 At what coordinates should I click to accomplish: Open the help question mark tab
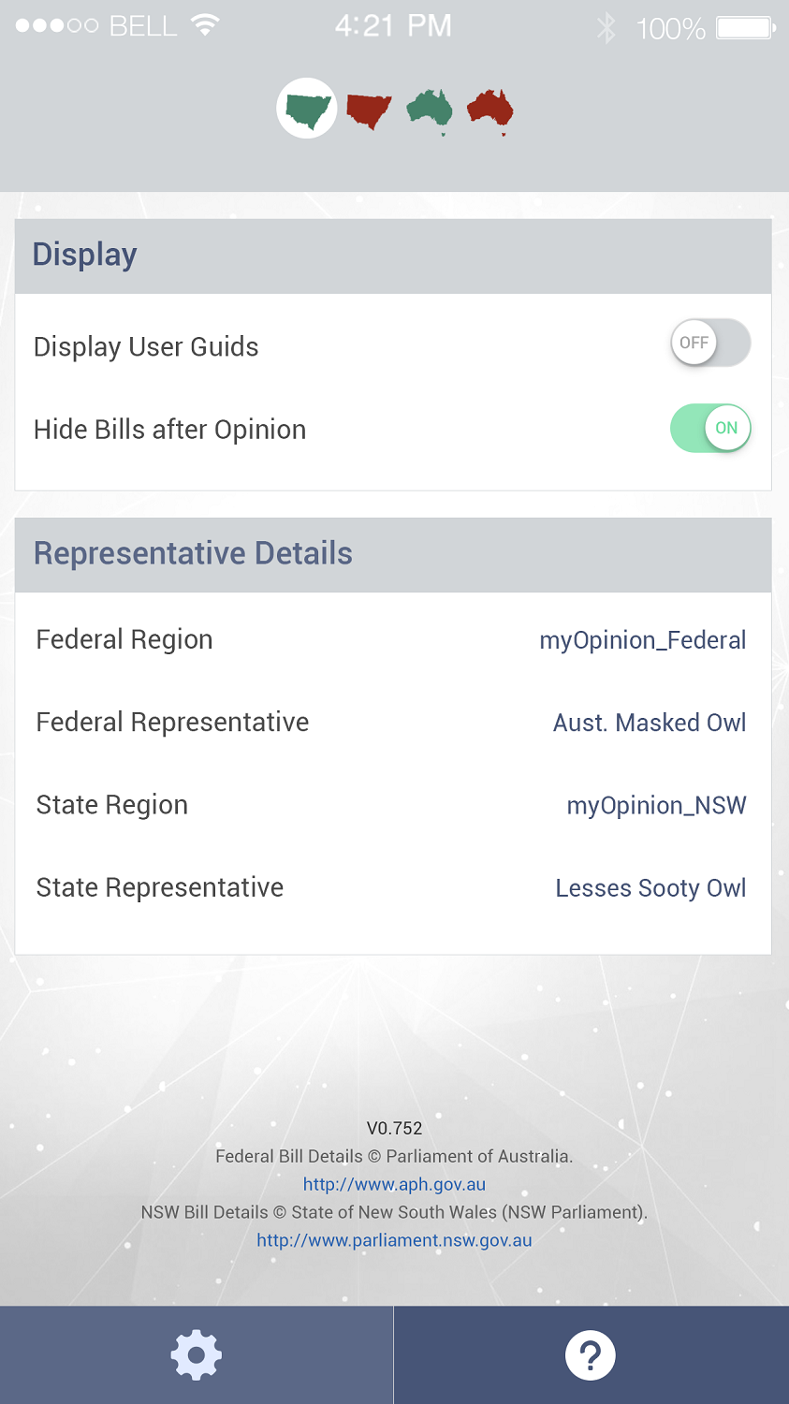point(591,1354)
